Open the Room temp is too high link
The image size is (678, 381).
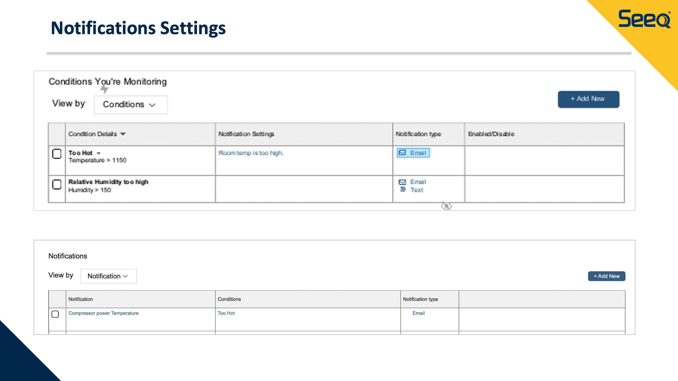[x=251, y=153]
